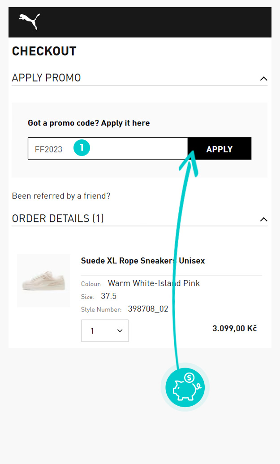Collapse the Apply Promo chevron arrow
The height and width of the screenshot is (464, 280).
[263, 79]
